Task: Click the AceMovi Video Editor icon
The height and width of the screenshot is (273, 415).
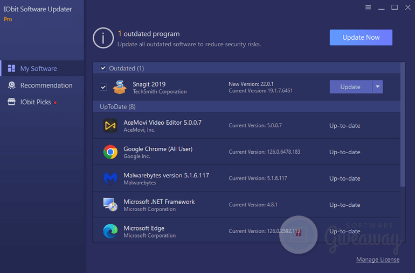Action: (x=110, y=125)
